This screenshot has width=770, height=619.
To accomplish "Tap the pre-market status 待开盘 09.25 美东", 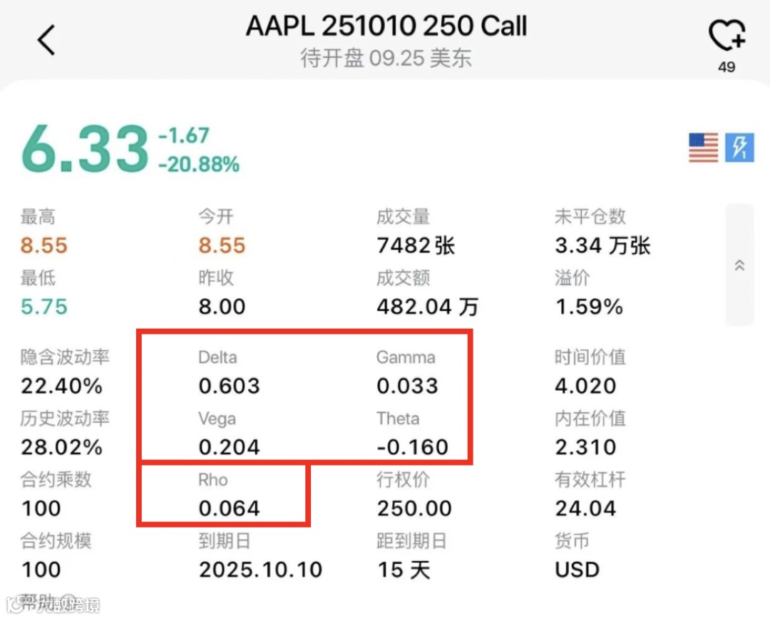I will click(386, 58).
